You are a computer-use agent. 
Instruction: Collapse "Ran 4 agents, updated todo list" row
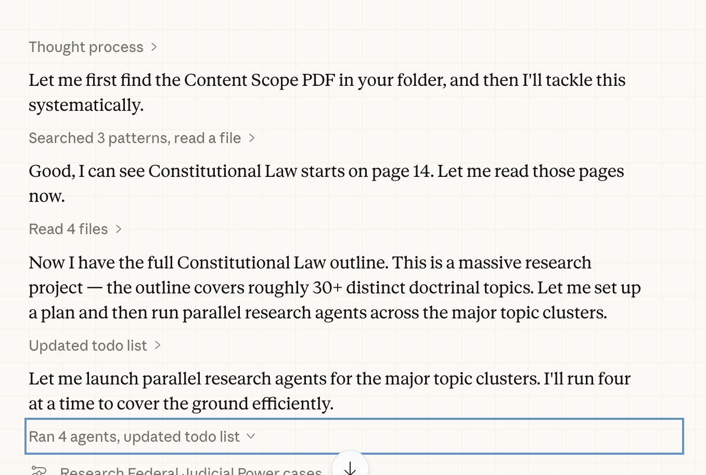pyautogui.click(x=134, y=437)
